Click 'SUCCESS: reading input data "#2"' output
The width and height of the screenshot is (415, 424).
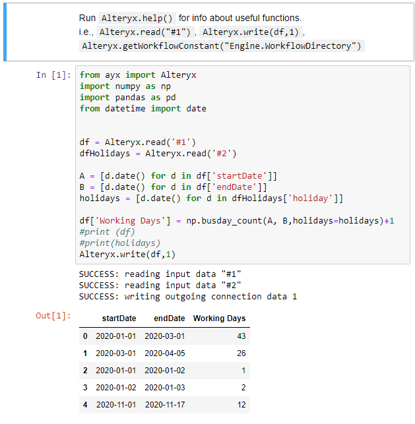160,286
